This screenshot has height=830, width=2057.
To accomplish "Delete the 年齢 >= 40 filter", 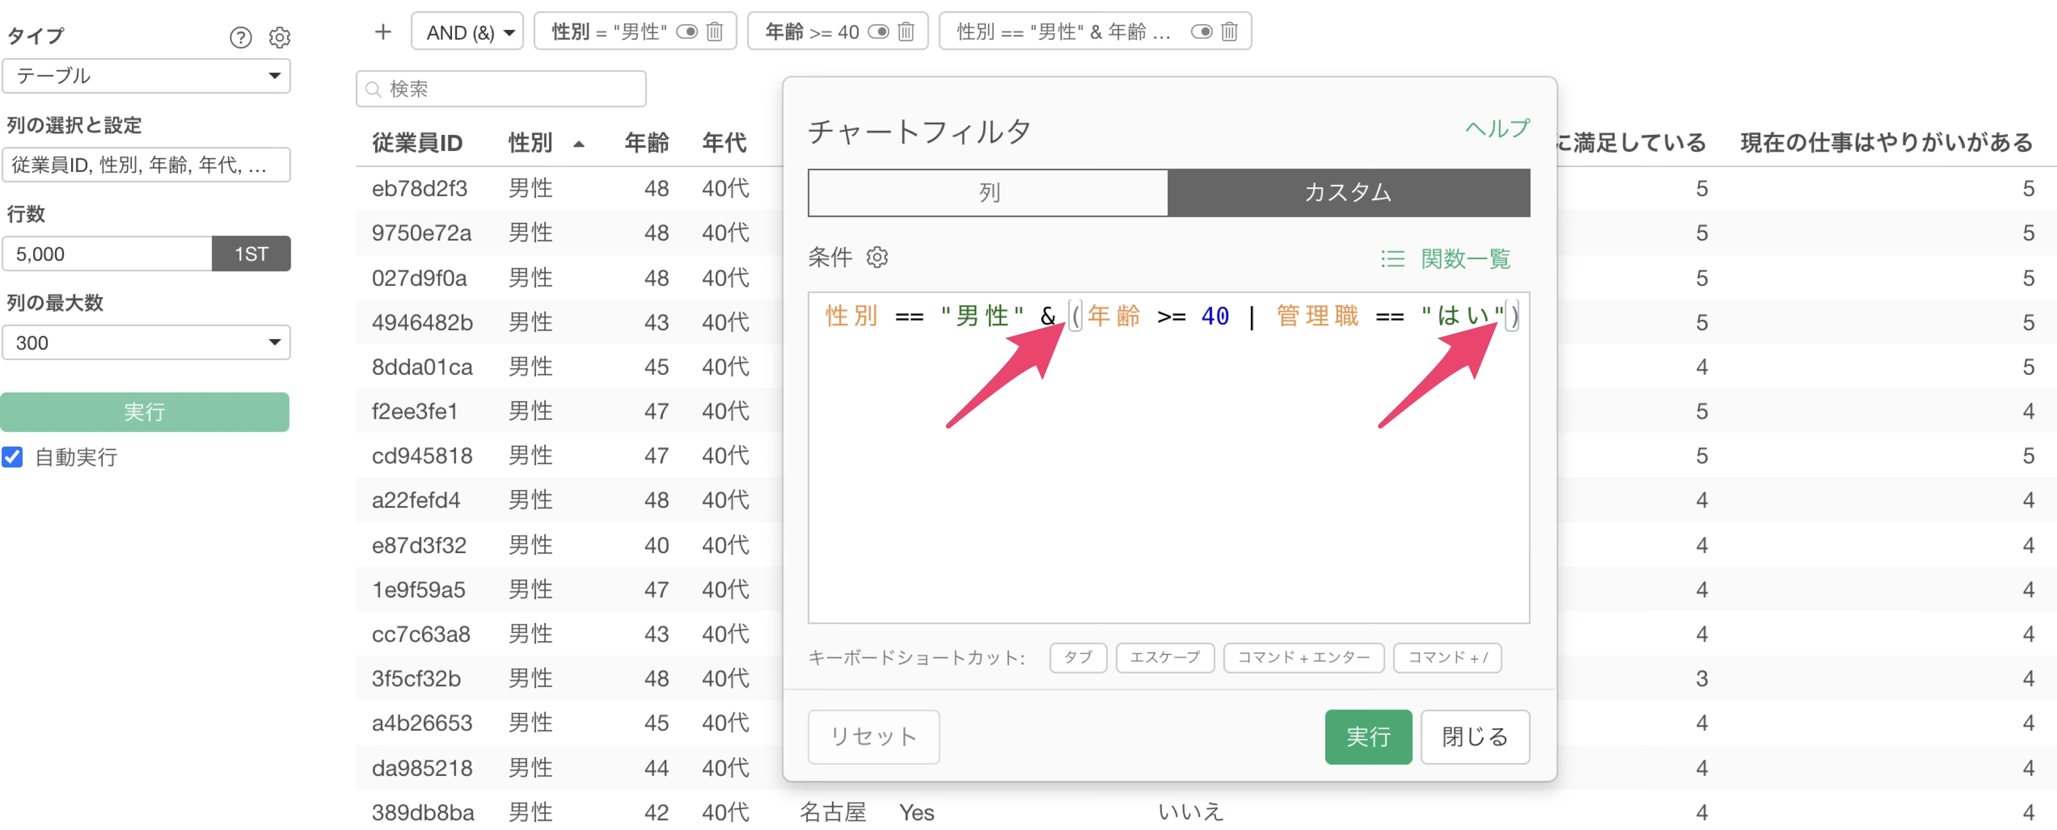I will coord(905,32).
